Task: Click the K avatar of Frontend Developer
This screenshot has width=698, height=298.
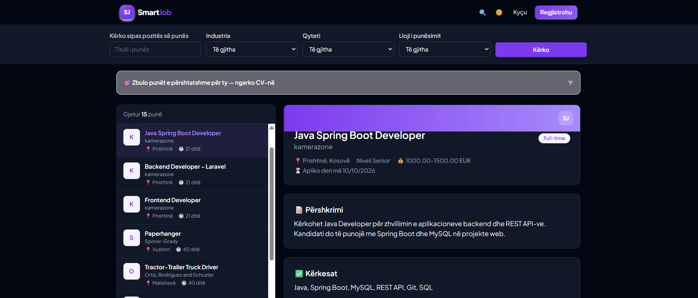Action: point(131,204)
